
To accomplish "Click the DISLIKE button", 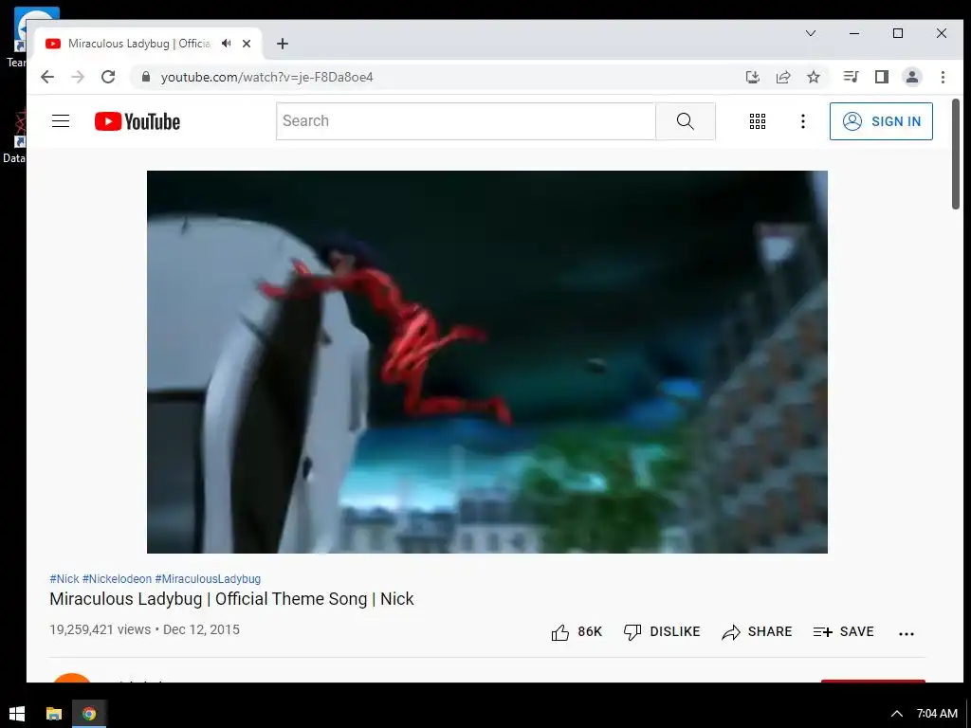I will [x=661, y=632].
